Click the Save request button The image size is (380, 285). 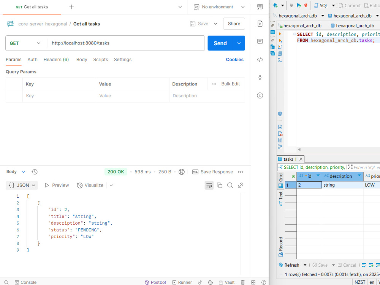click(x=199, y=24)
